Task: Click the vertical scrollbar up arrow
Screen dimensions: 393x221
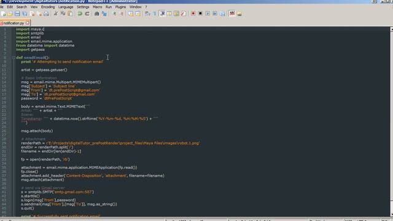Action: coord(391,29)
